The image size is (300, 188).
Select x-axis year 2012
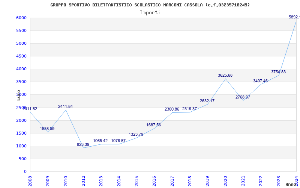(83, 181)
